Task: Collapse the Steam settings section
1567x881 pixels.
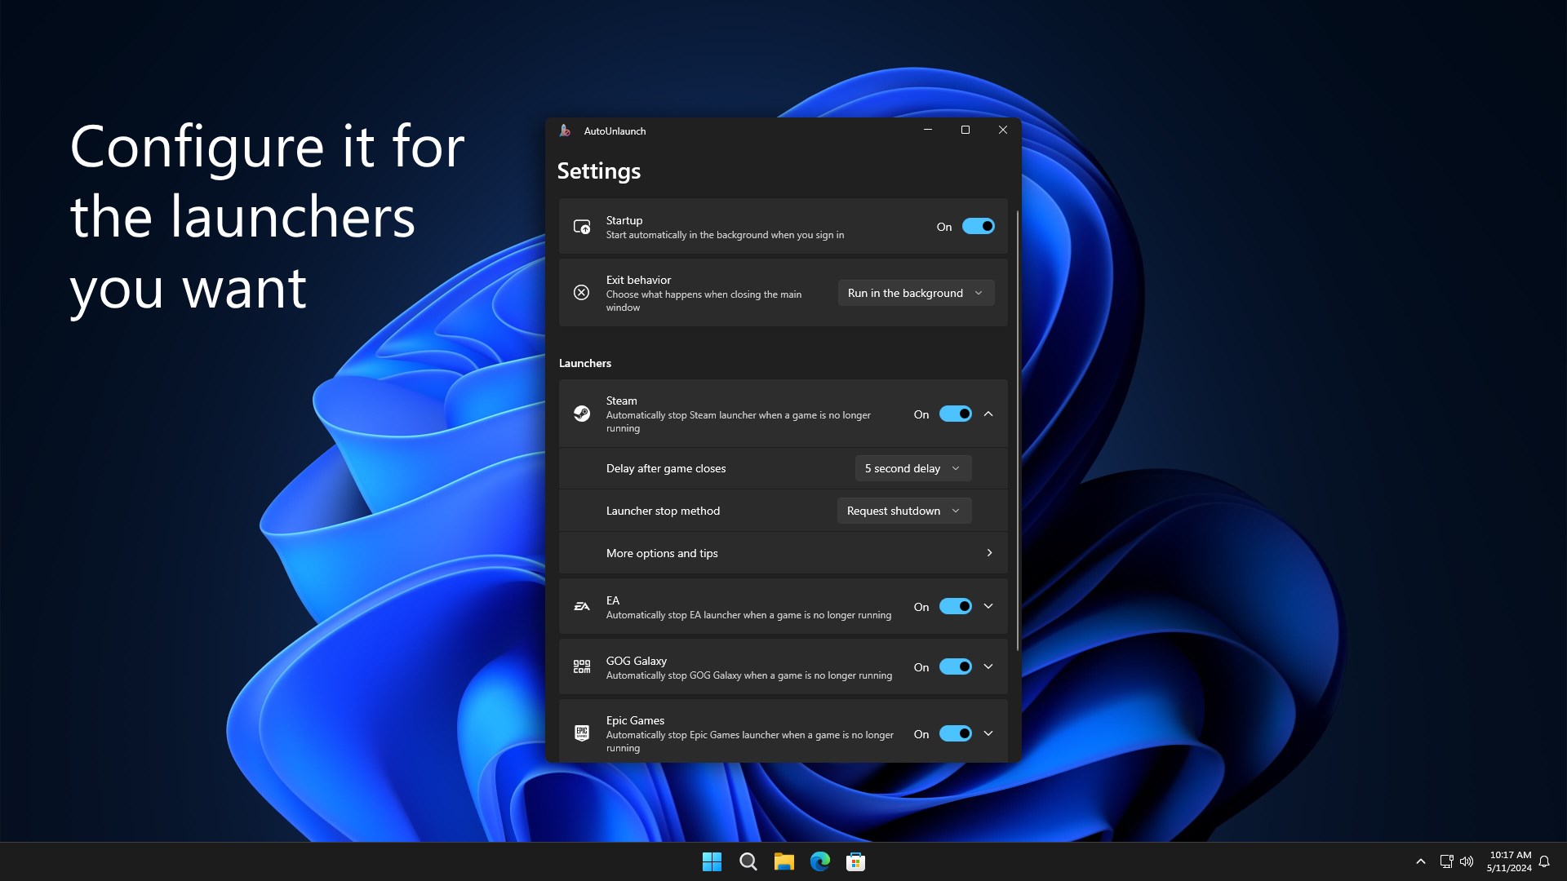Action: click(988, 414)
